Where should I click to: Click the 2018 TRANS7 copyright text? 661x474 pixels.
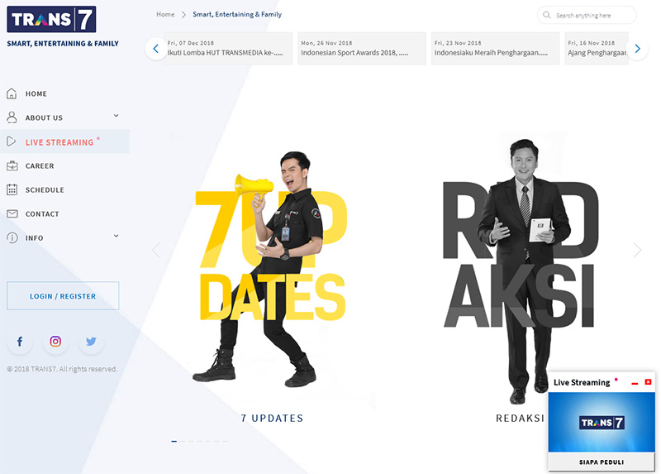coord(62,369)
